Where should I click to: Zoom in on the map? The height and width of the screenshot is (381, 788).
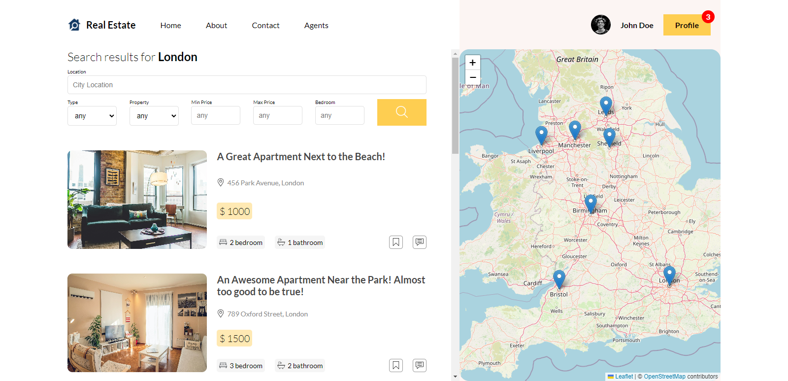click(x=473, y=63)
